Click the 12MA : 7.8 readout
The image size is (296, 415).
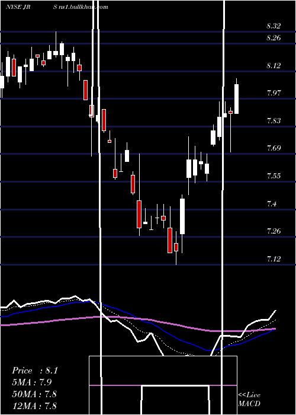[34, 406]
